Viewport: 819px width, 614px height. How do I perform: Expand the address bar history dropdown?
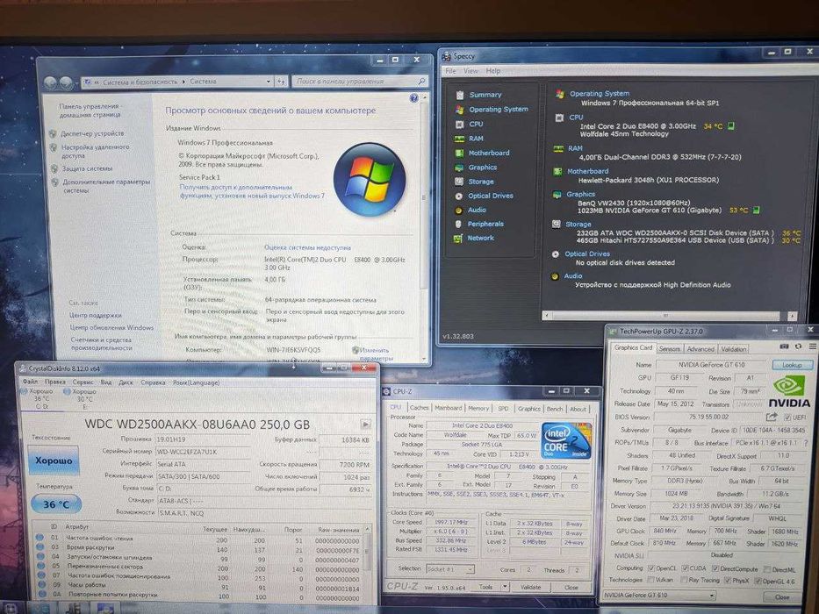click(x=269, y=82)
